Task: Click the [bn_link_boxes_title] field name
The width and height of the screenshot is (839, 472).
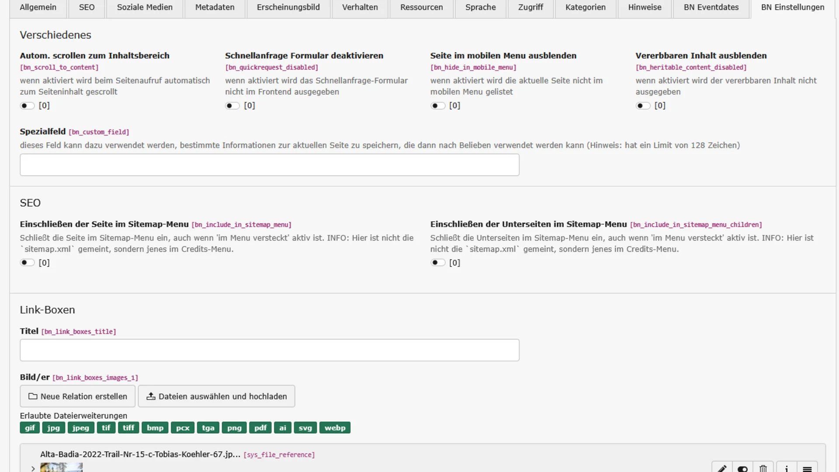Action: click(79, 332)
